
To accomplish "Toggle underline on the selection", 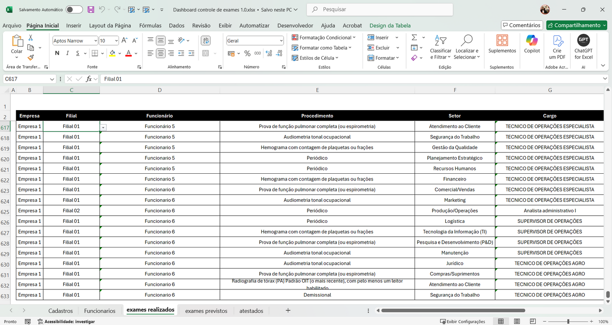I will (x=78, y=53).
